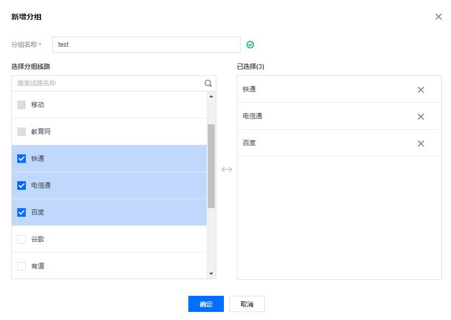Click the search magnifier icon

click(208, 83)
